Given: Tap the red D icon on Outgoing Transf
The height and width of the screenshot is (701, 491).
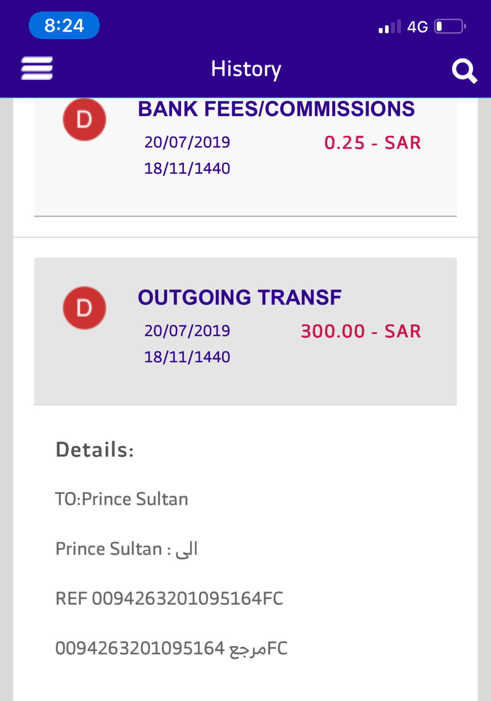Looking at the screenshot, I should pyautogui.click(x=84, y=308).
